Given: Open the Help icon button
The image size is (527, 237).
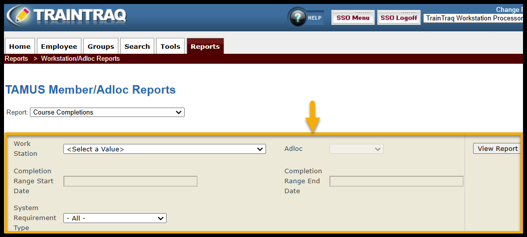Looking at the screenshot, I should click(x=305, y=17).
